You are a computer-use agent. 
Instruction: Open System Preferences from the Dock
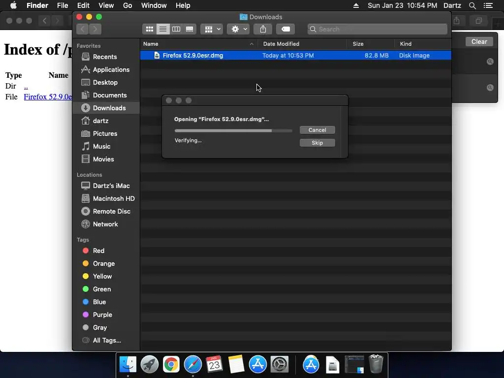280,365
